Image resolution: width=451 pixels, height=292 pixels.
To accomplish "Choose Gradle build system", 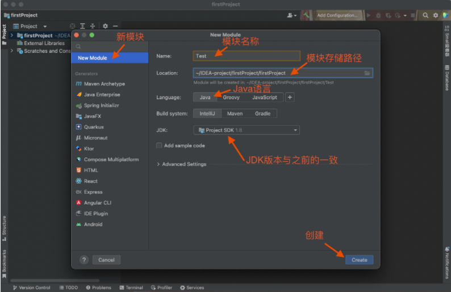I will click(x=262, y=113).
